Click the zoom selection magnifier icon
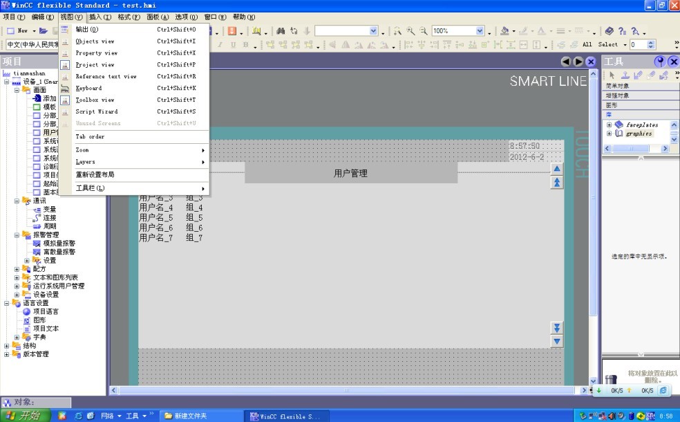 coord(397,31)
